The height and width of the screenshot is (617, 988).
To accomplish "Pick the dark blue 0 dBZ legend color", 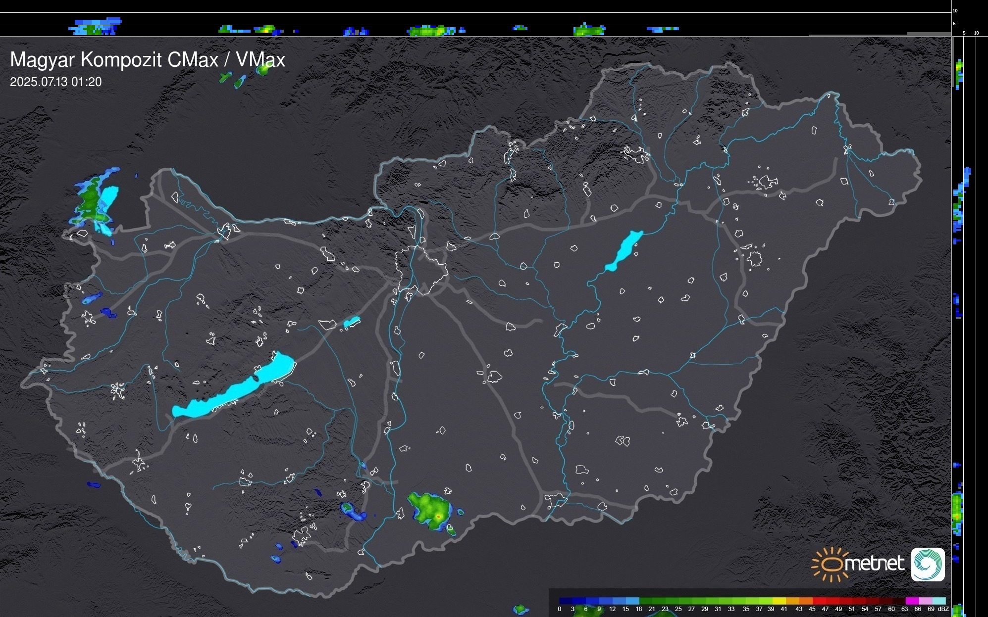I will pyautogui.click(x=565, y=601).
